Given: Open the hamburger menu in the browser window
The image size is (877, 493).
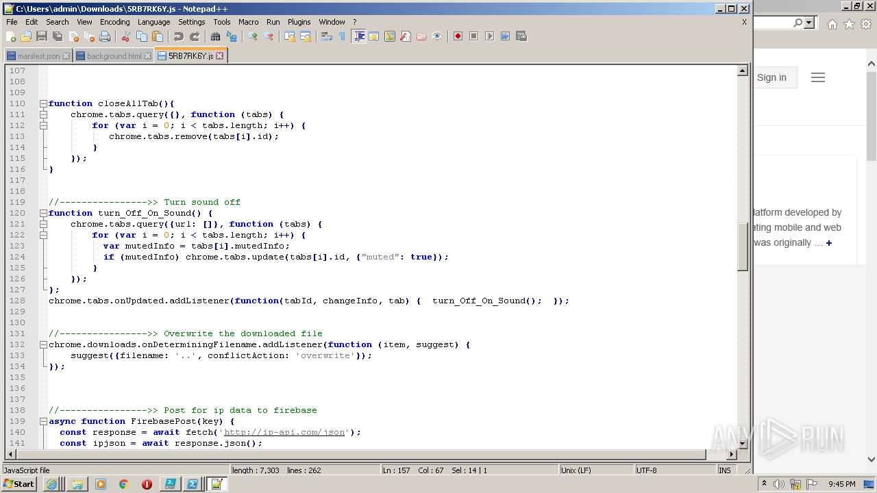Looking at the screenshot, I should click(817, 77).
